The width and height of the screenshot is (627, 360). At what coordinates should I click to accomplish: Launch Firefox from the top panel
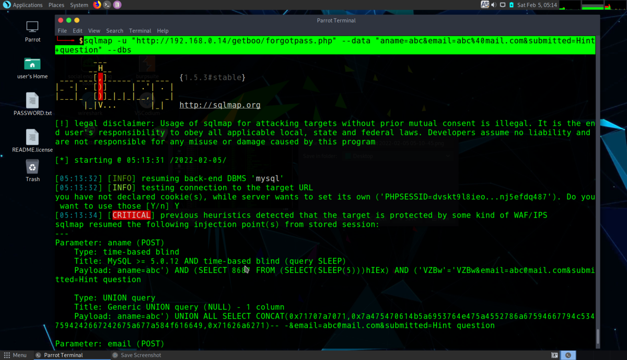[97, 5]
